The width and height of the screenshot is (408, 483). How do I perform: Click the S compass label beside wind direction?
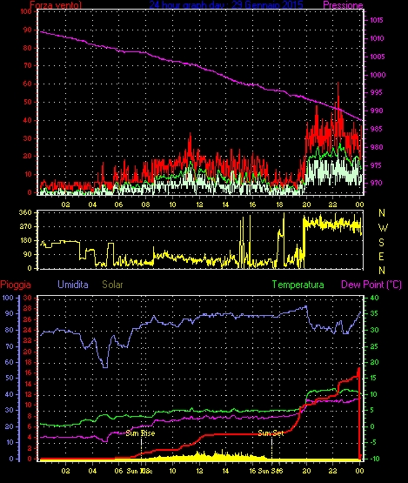click(x=382, y=243)
